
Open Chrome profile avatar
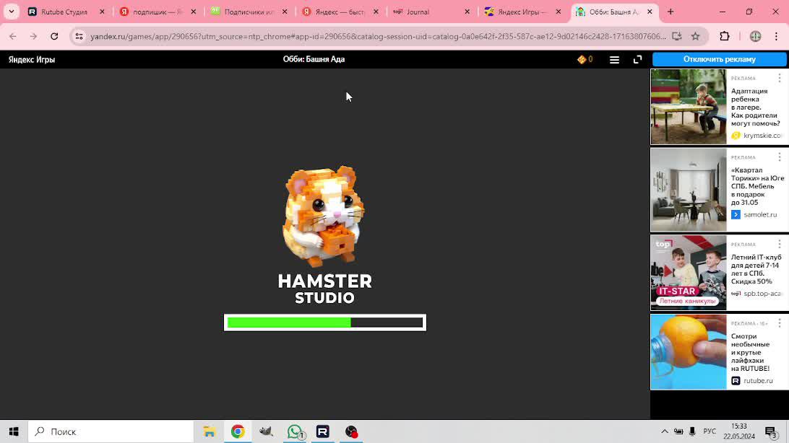pyautogui.click(x=755, y=36)
